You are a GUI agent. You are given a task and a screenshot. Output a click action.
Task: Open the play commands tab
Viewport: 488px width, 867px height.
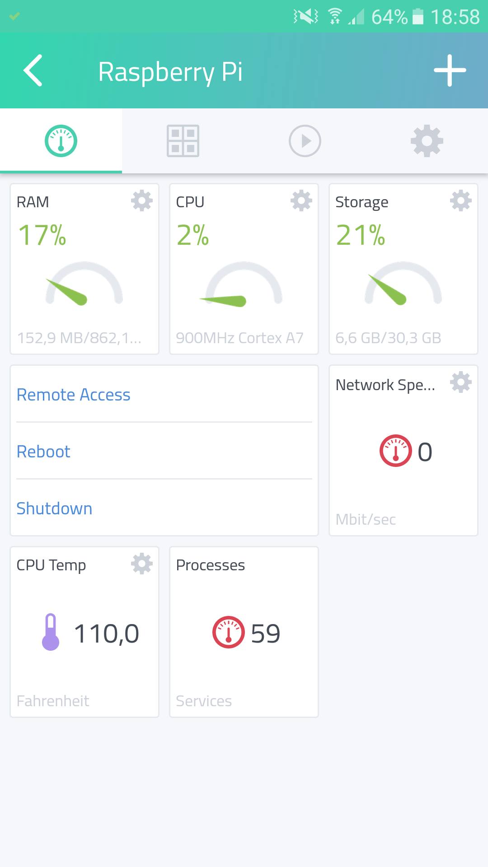point(305,141)
